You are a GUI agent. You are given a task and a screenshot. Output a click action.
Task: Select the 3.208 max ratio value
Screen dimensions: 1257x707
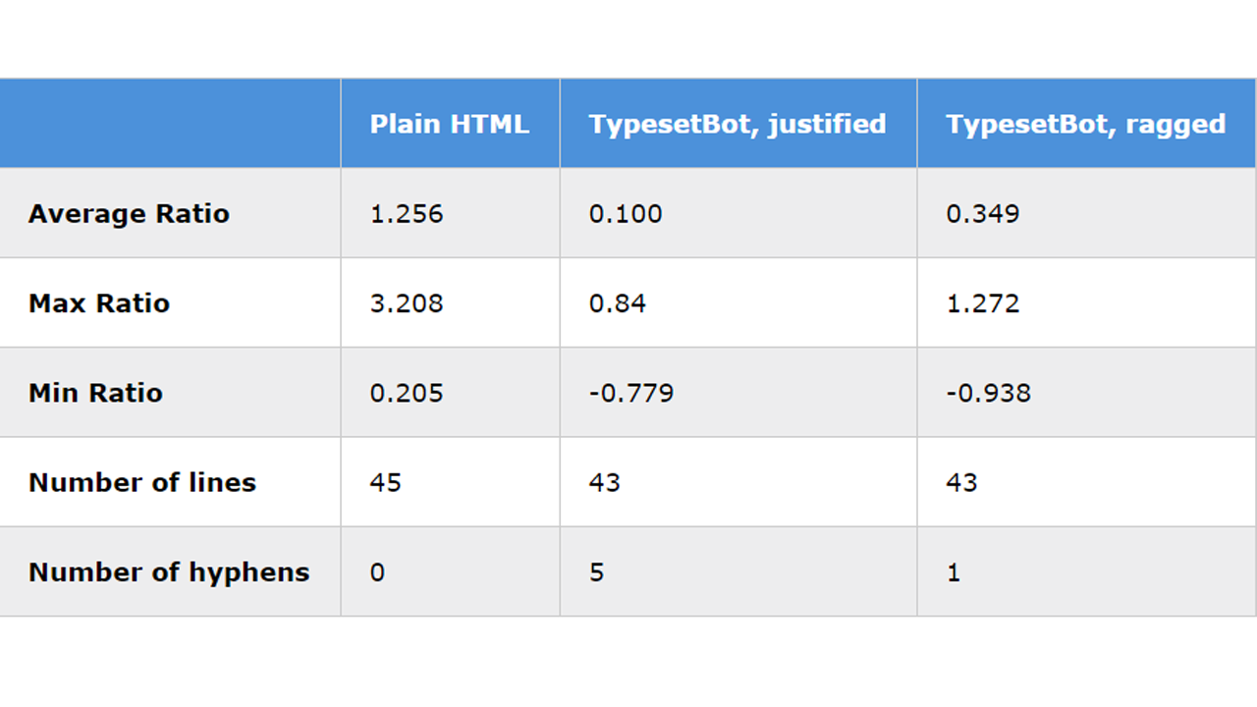407,302
